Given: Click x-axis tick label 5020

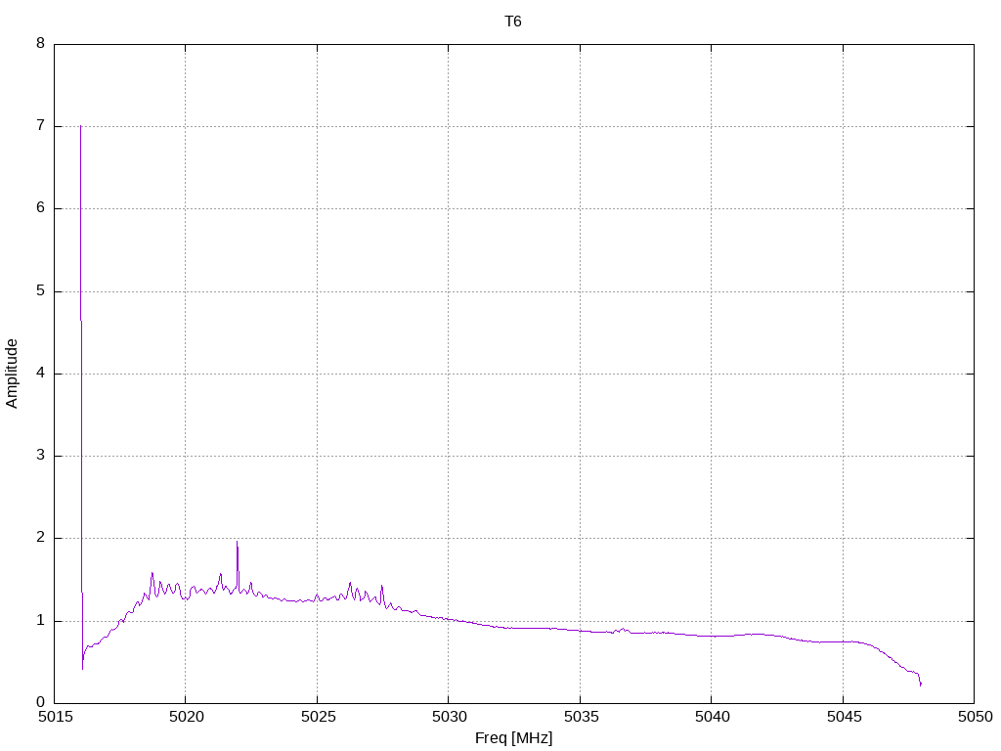Looking at the screenshot, I should coord(186,717).
